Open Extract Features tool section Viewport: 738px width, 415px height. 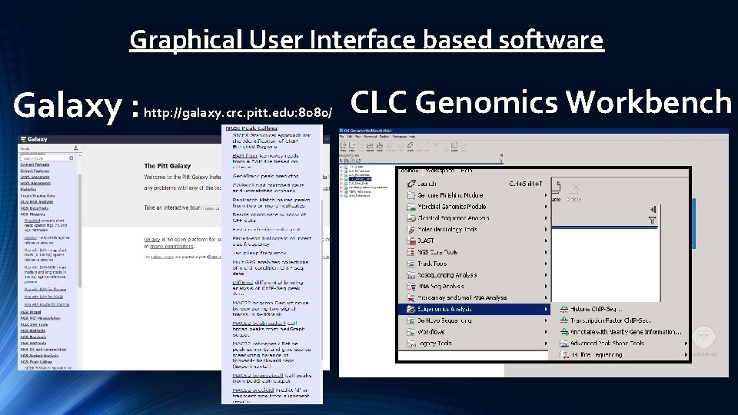pos(35,171)
